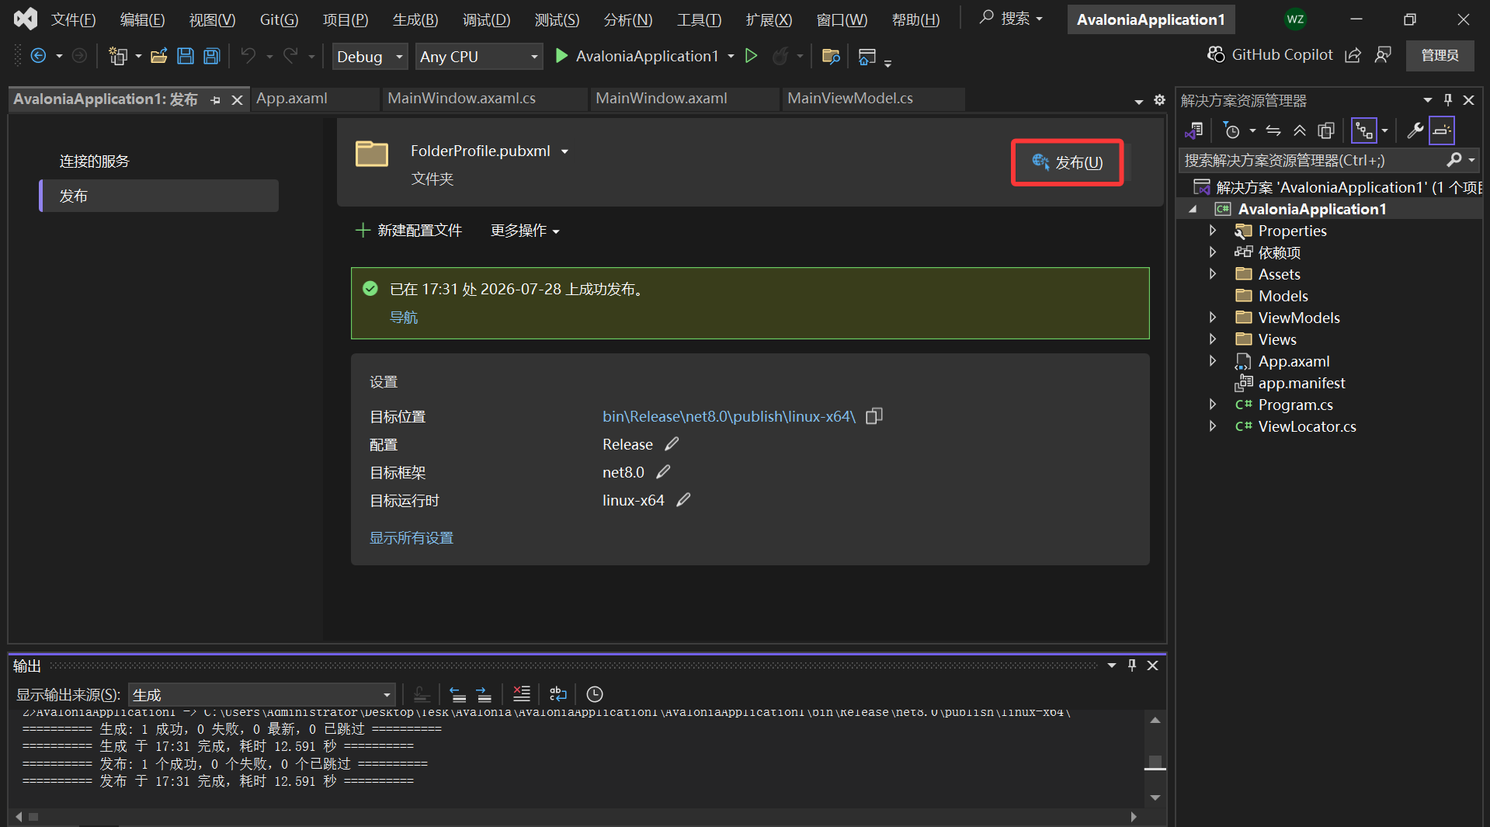Open the 工具(T) menu
1490x827 pixels.
click(x=699, y=19)
